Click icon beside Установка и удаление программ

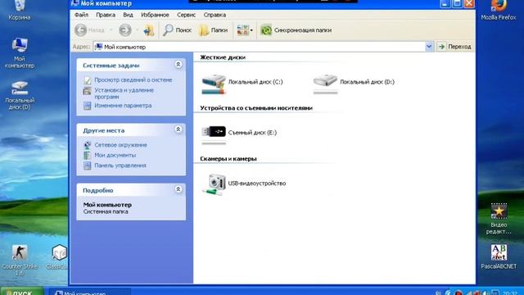click(88, 91)
